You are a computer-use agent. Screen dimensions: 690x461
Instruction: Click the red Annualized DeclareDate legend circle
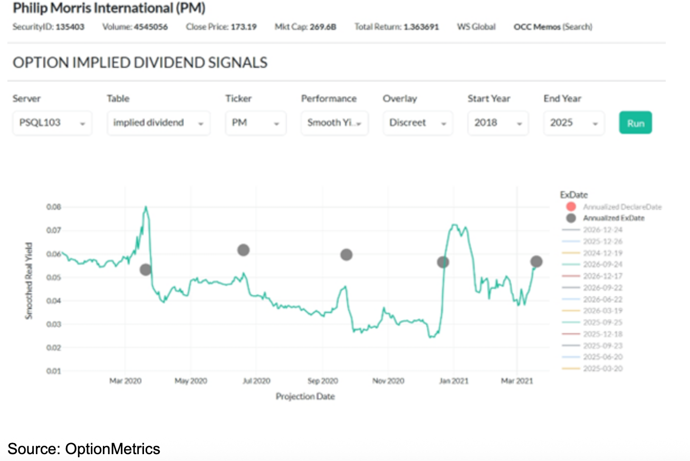coord(570,206)
